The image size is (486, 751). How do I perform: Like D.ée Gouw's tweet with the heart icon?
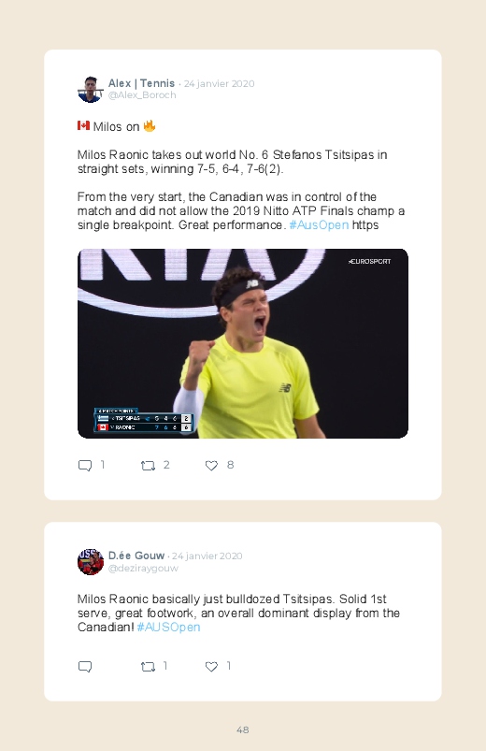click(211, 667)
